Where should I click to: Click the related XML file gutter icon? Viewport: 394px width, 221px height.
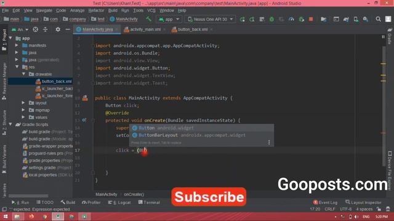tap(85, 98)
